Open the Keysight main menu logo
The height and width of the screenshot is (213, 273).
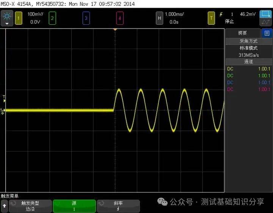(7, 16)
